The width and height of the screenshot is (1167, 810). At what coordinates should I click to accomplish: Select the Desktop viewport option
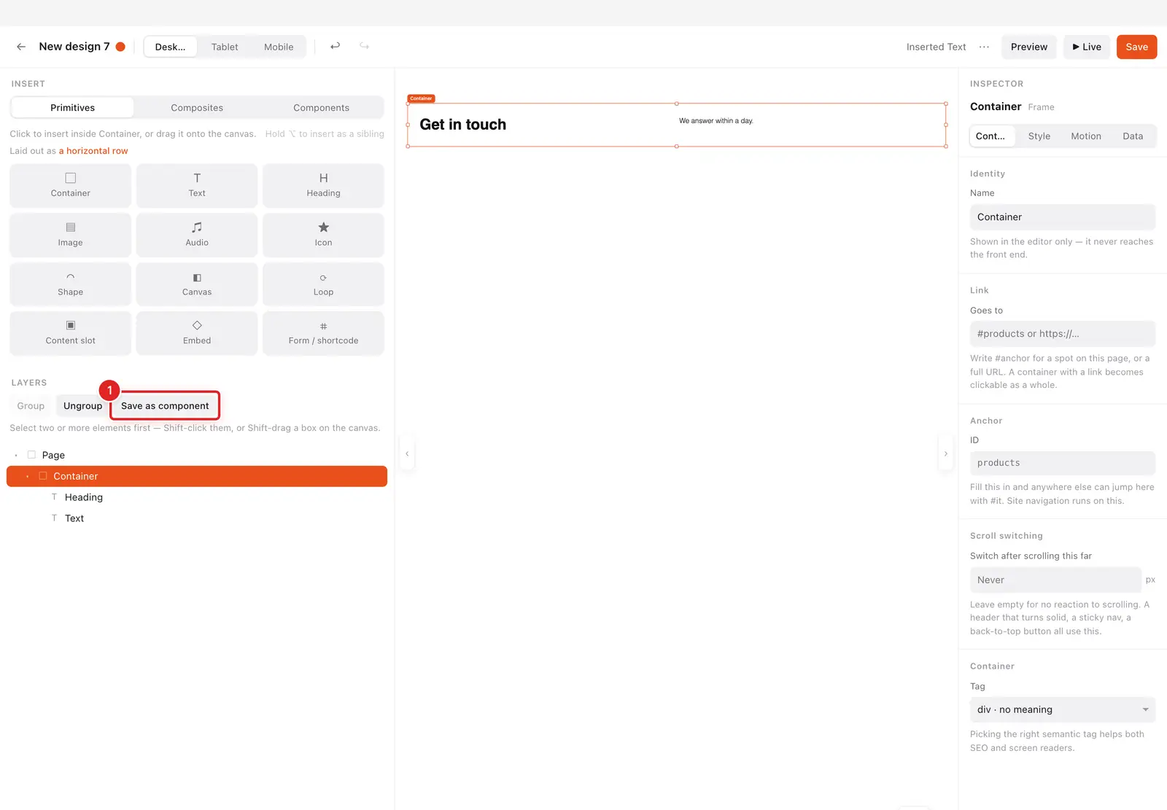(x=170, y=47)
